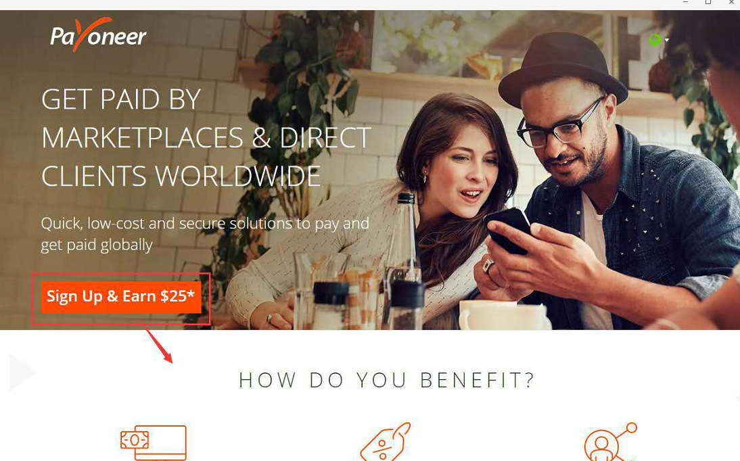Click the 'Quick, low-cost and secure solutions' text
This screenshot has height=461, width=740.
[205, 234]
